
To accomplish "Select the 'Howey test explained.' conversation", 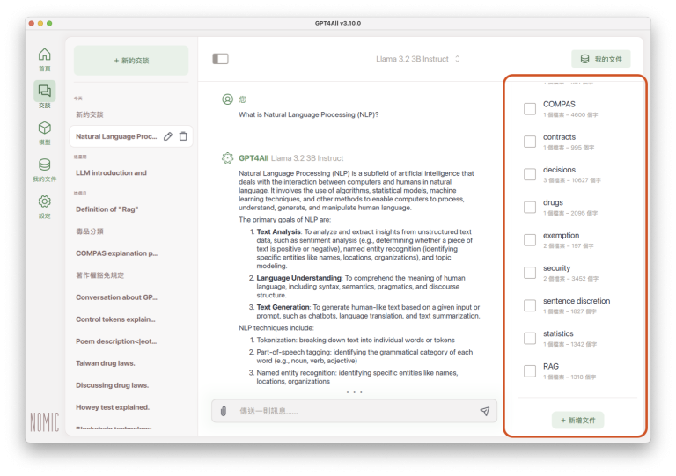I will (113, 407).
